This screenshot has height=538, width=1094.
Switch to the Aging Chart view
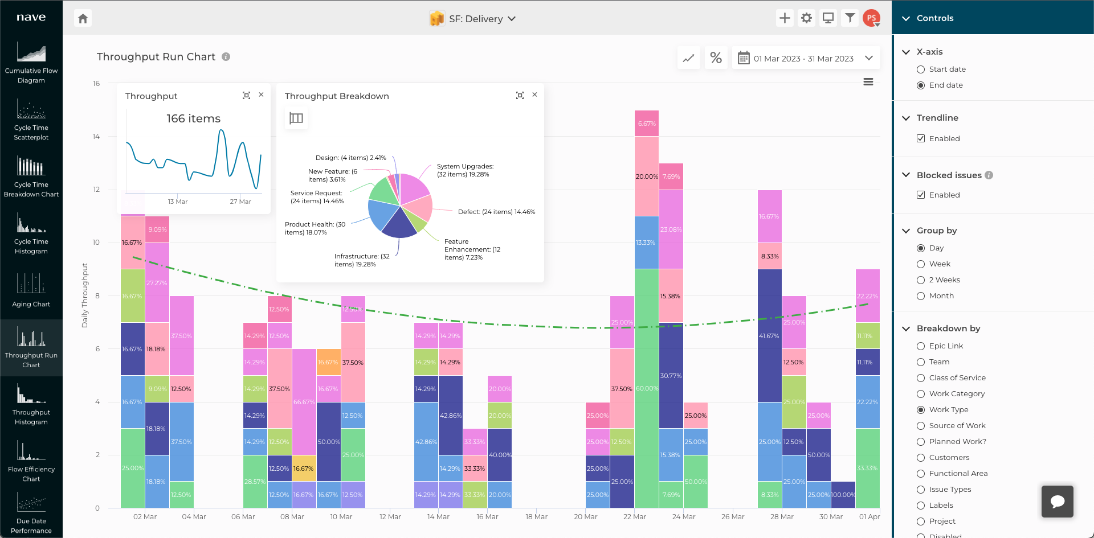(31, 290)
